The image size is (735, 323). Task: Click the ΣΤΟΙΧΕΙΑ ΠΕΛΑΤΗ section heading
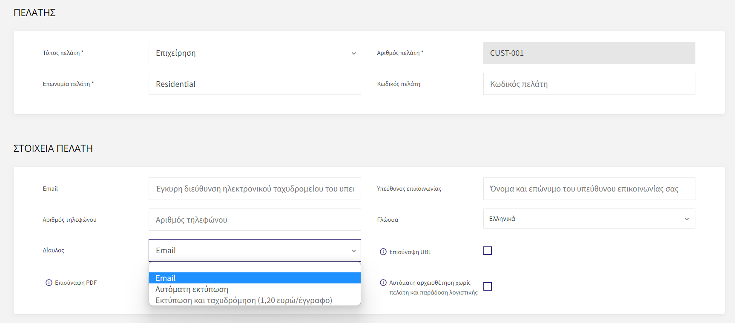[53, 149]
